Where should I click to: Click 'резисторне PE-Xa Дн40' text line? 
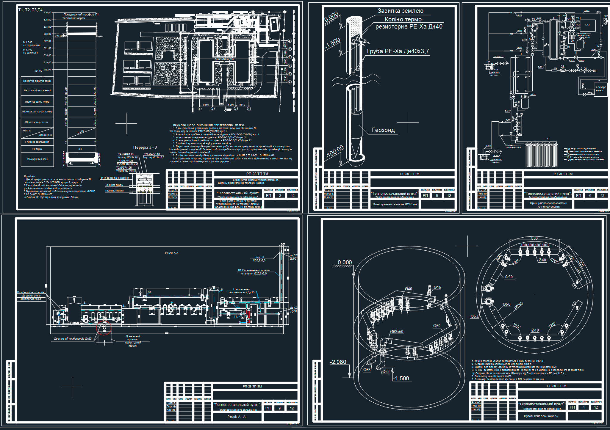click(409, 26)
